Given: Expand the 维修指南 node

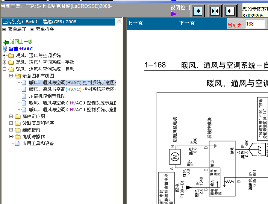Looking at the screenshot, I should point(11,130).
